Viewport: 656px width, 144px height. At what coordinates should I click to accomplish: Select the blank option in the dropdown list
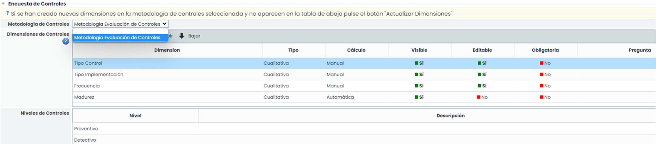coord(120,31)
